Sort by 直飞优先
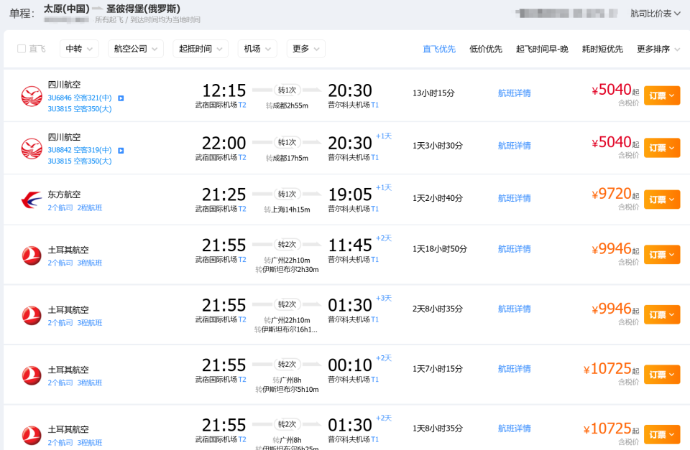The height and width of the screenshot is (450, 690). 439,50
